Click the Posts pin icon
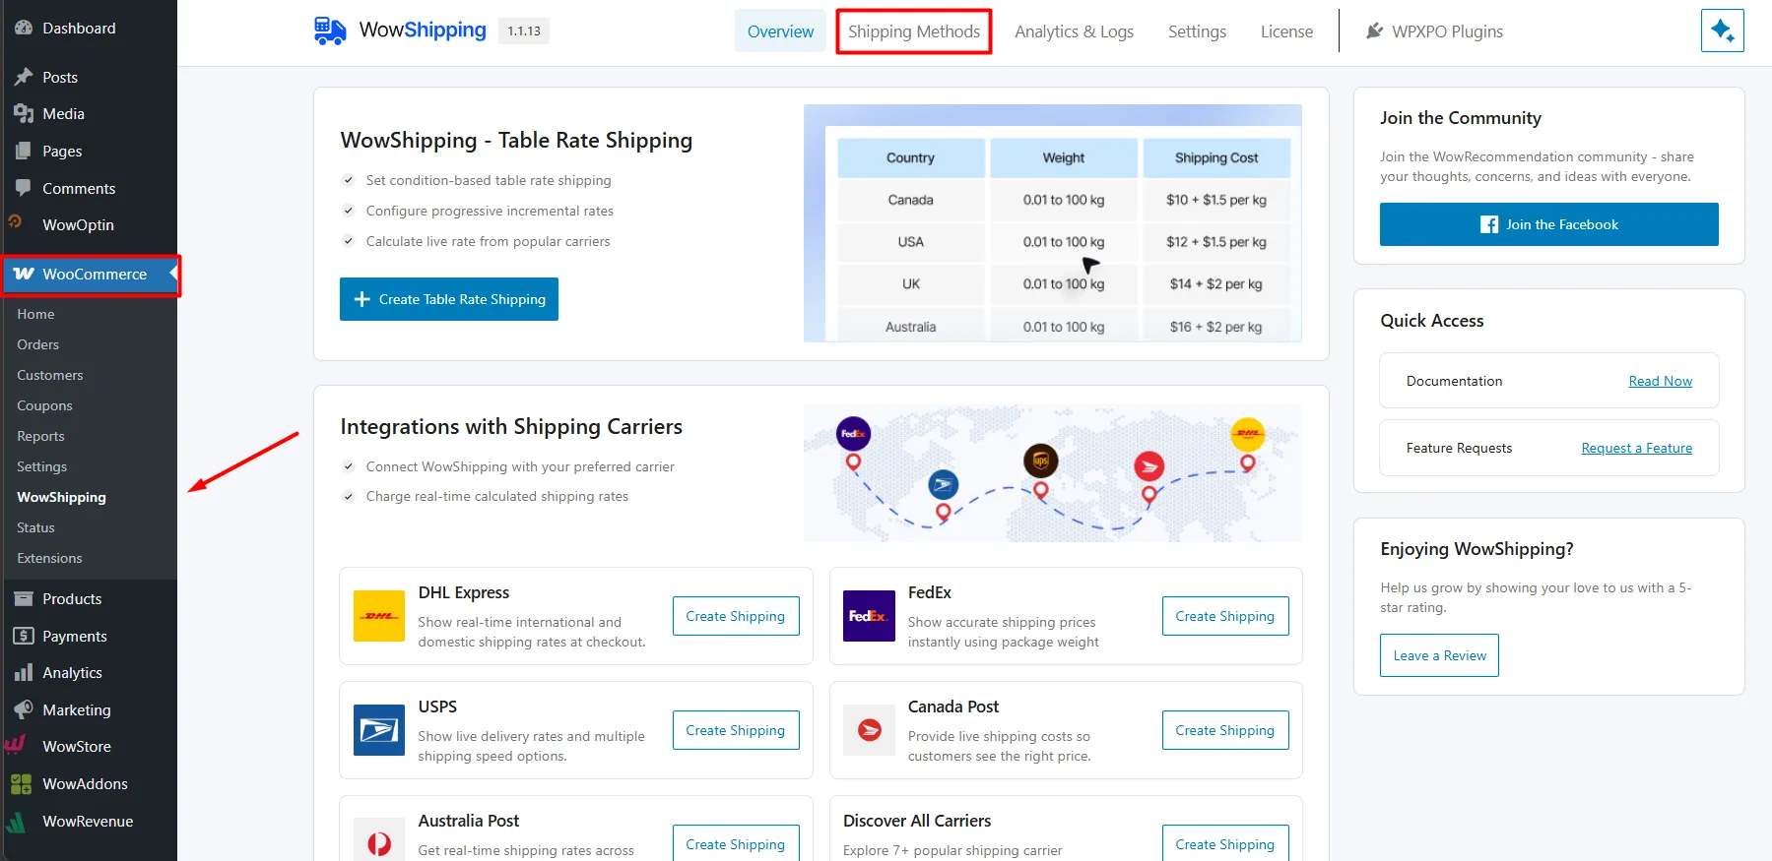Viewport: 1772px width, 861px height. click(x=24, y=77)
